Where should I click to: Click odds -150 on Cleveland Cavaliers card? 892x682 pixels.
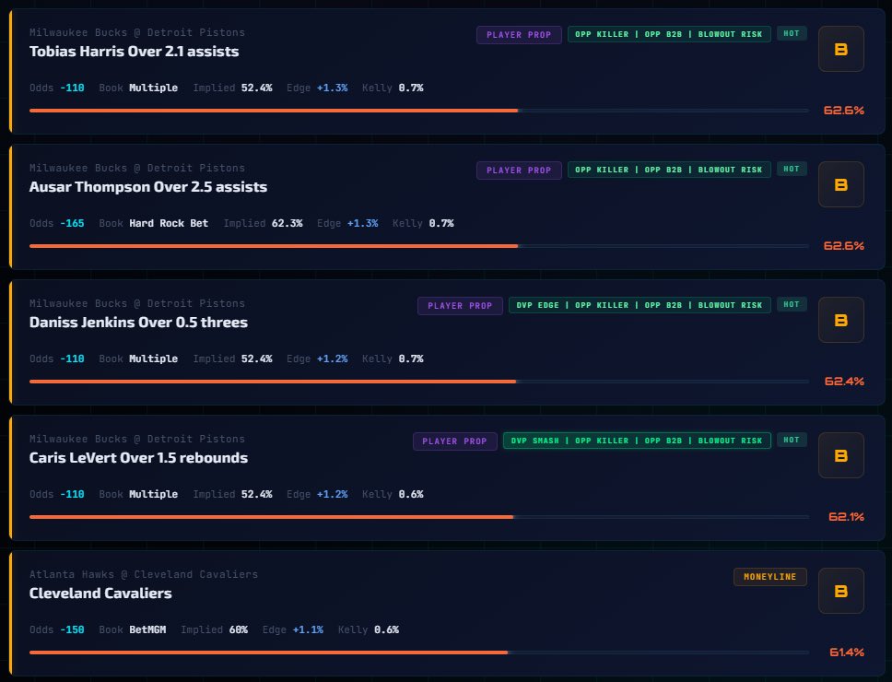pos(72,629)
